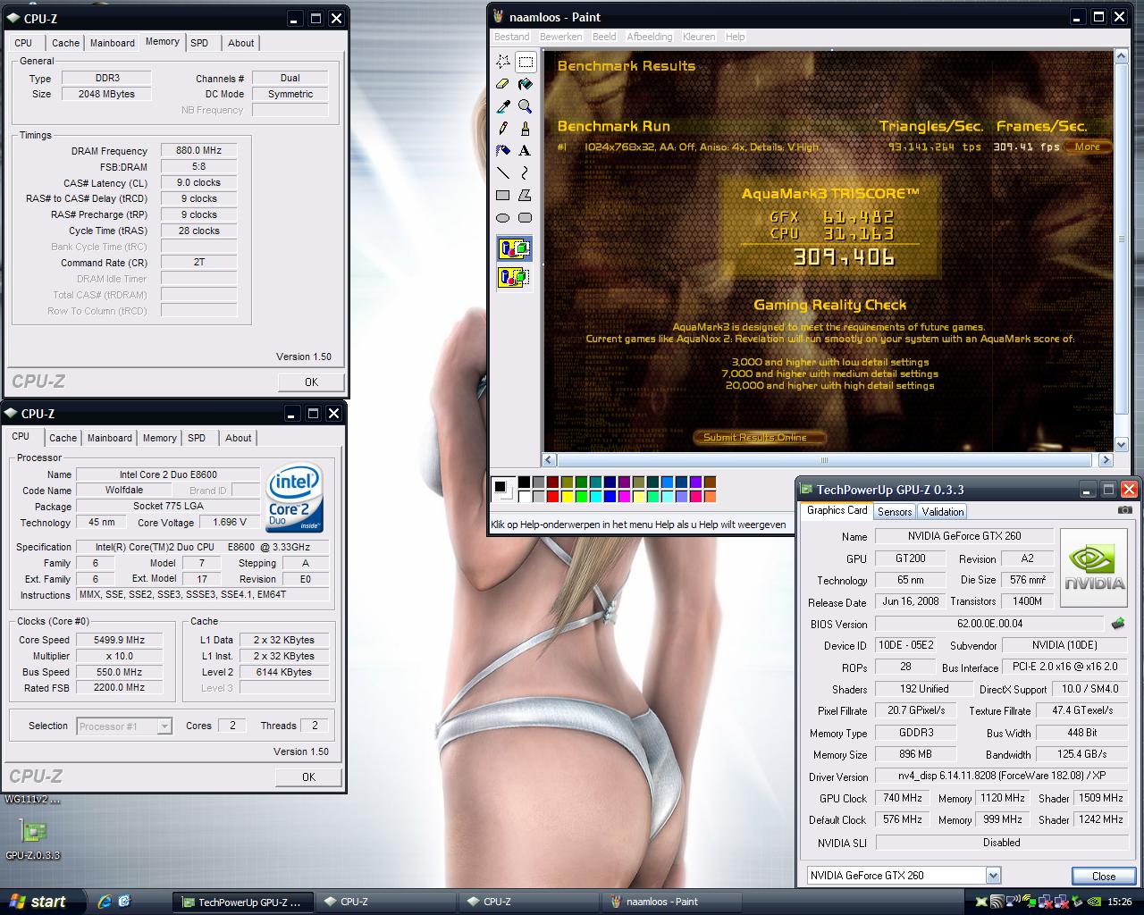Click Paint's horizontal scrollbar left arrow
1144x915 pixels.
[551, 460]
